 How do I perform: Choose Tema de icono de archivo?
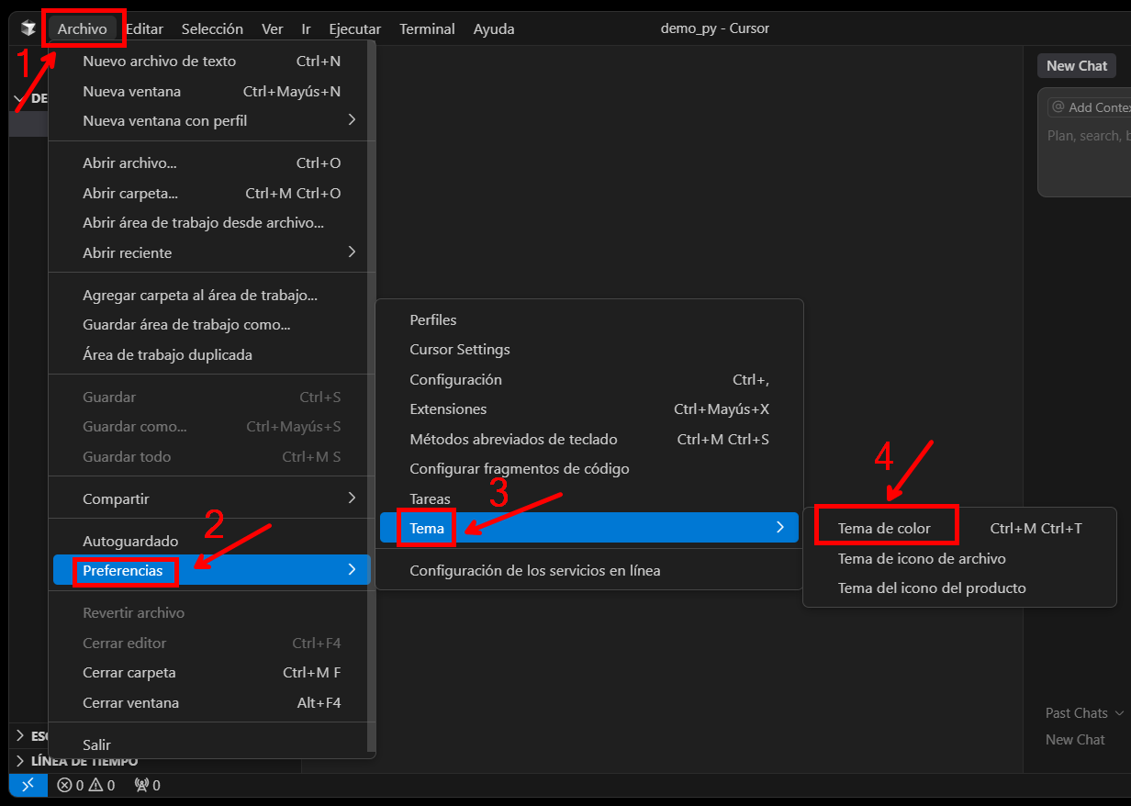click(959, 558)
